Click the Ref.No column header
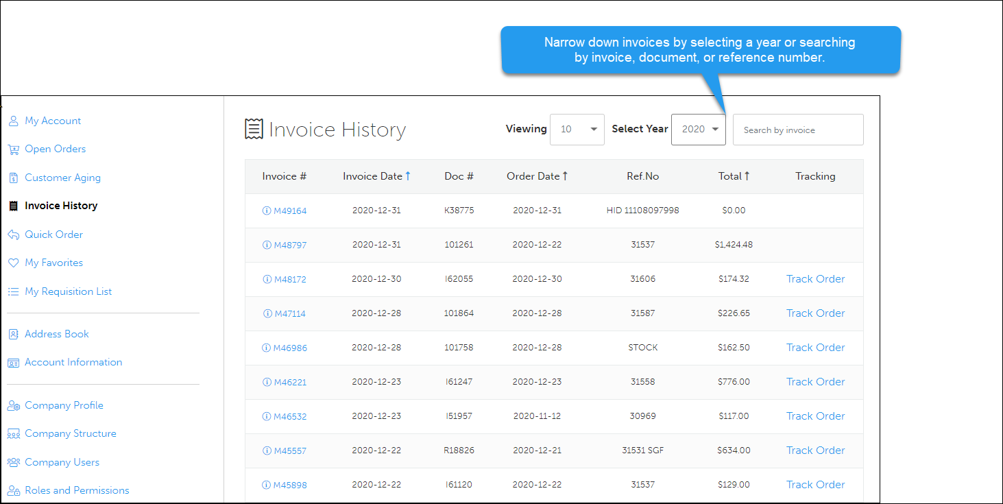 pyautogui.click(x=642, y=176)
